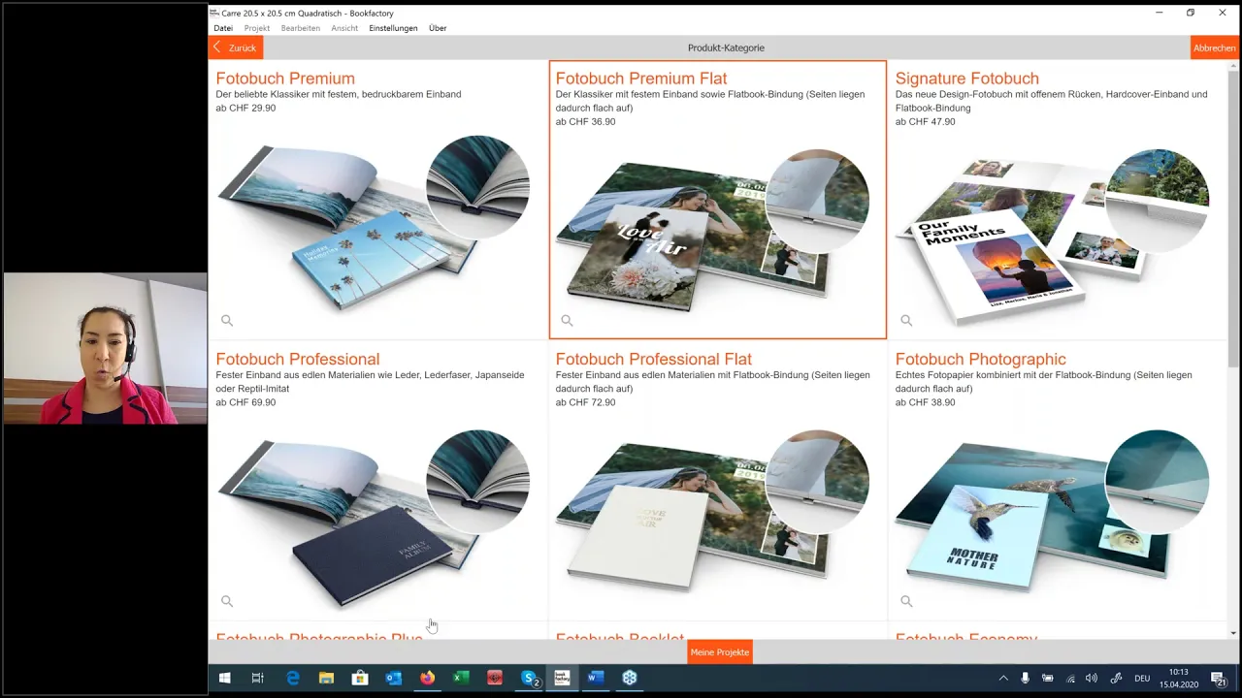Open the notification center icon
The image size is (1242, 698).
[x=1219, y=679]
